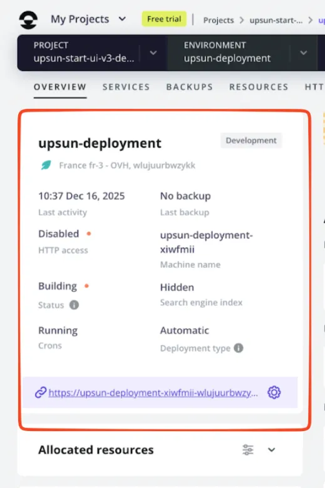Click the '10:37 Dec 16, 2025' value

click(81, 196)
